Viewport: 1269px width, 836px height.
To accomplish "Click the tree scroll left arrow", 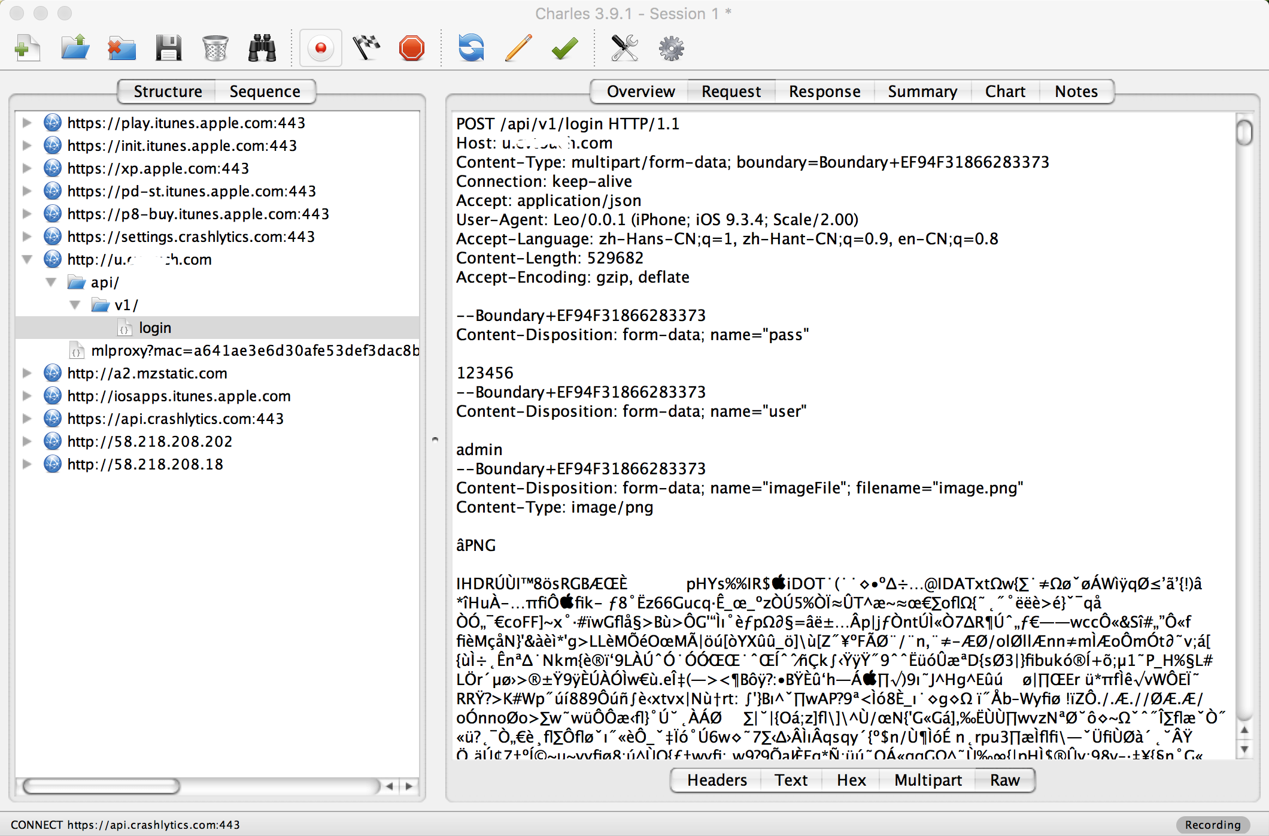I will 390,786.
